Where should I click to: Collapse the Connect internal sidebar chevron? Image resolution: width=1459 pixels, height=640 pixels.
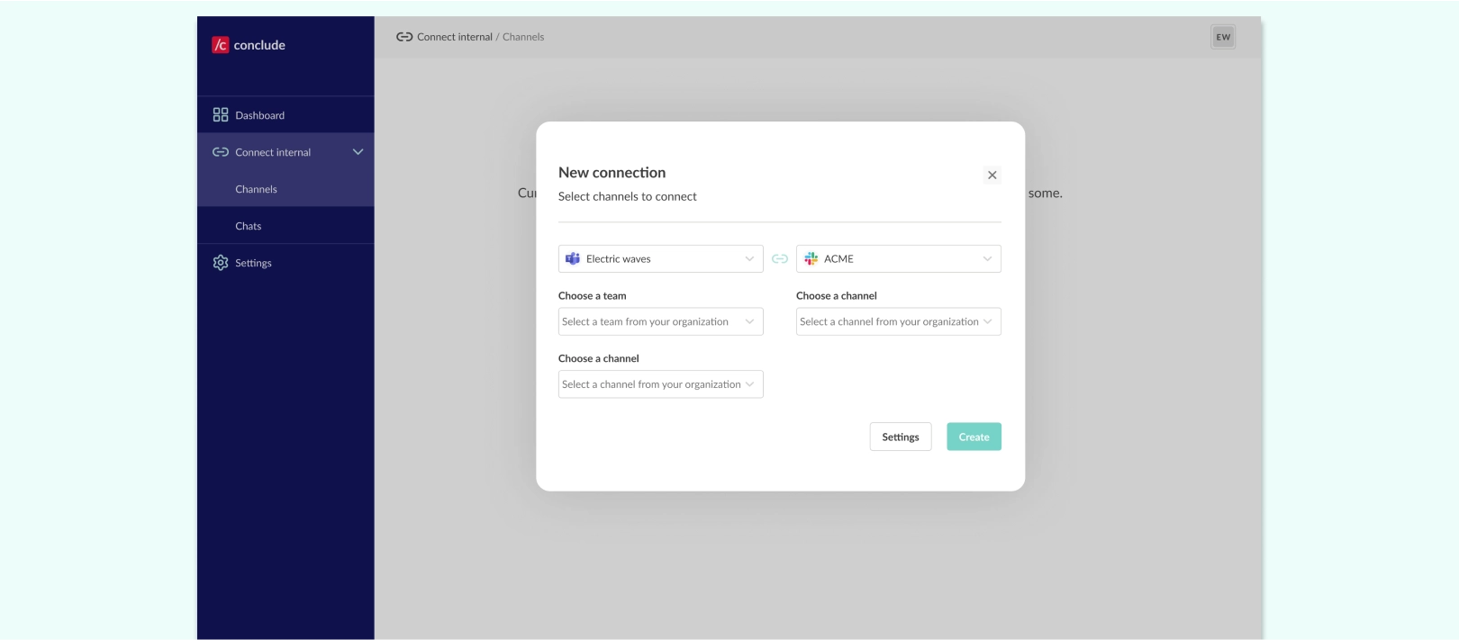358,152
